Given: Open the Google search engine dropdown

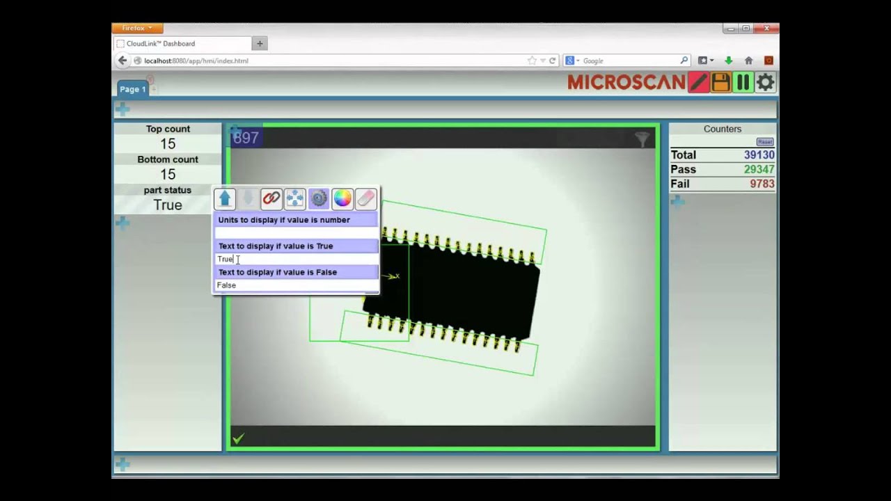Looking at the screenshot, I should [x=571, y=61].
